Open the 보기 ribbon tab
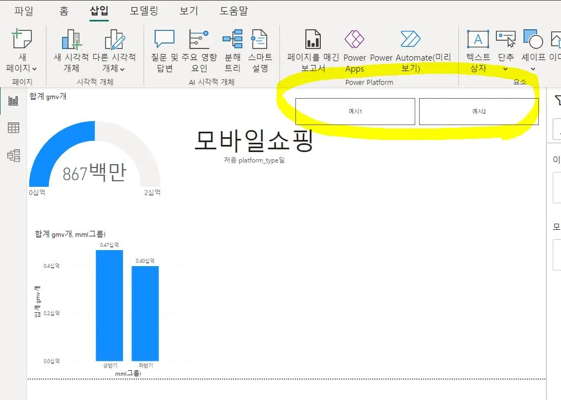Screen dimensions: 561x400 pos(188,10)
